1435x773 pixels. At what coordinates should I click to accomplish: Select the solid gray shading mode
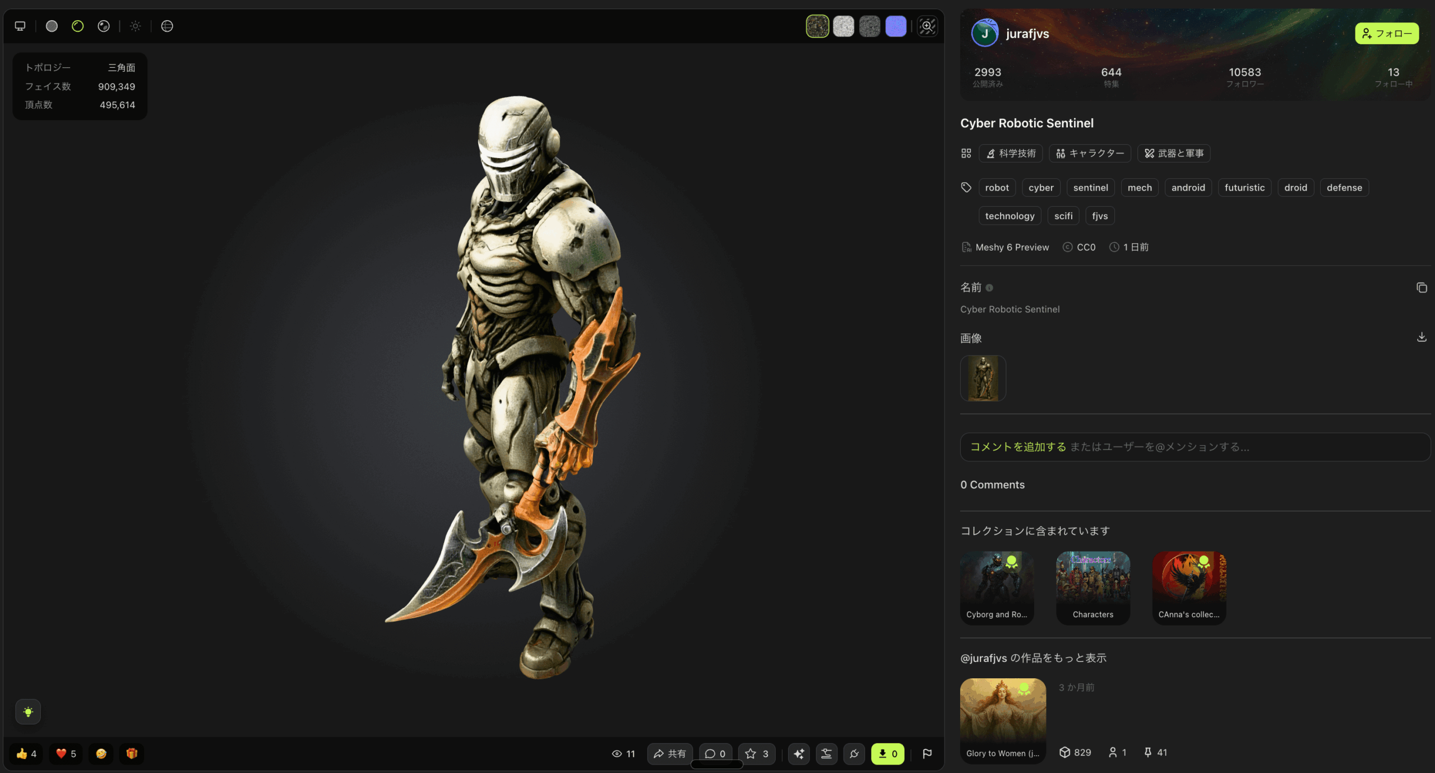[52, 26]
